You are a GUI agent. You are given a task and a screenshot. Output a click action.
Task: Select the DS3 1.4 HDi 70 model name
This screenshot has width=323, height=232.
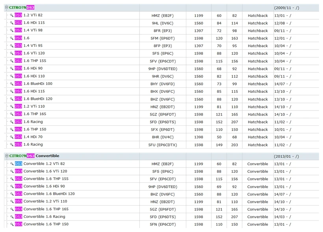(28, 137)
